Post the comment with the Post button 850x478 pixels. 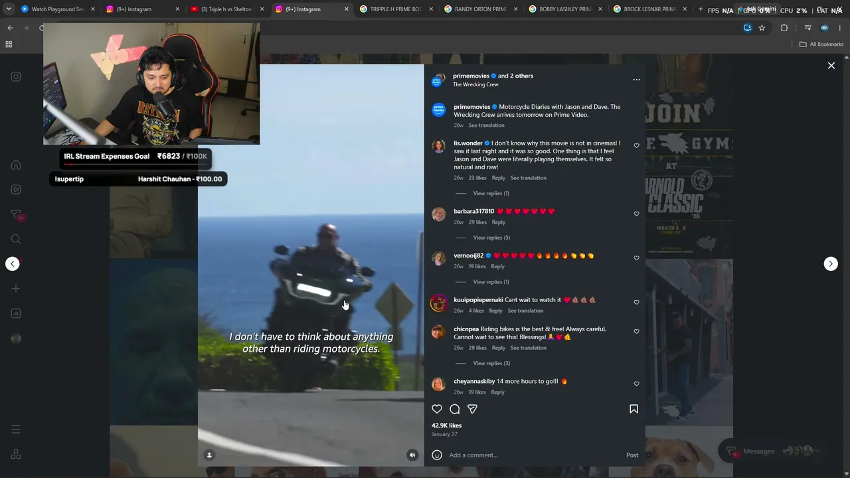[x=632, y=455]
